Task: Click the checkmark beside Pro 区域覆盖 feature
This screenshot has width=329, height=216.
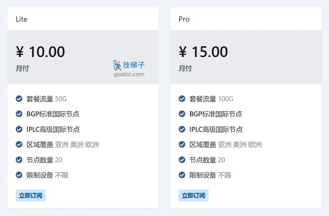Action: 182,144
